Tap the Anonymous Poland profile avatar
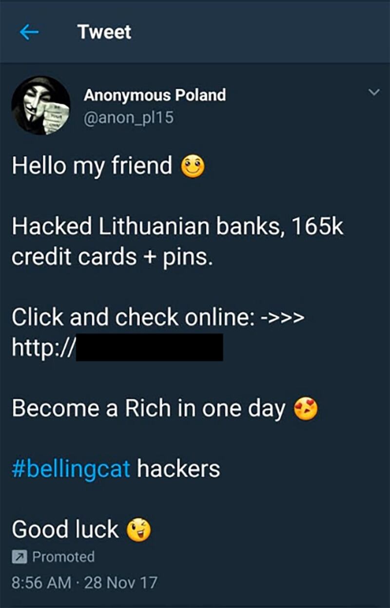Image resolution: width=390 pixels, height=608 pixels. pyautogui.click(x=40, y=105)
